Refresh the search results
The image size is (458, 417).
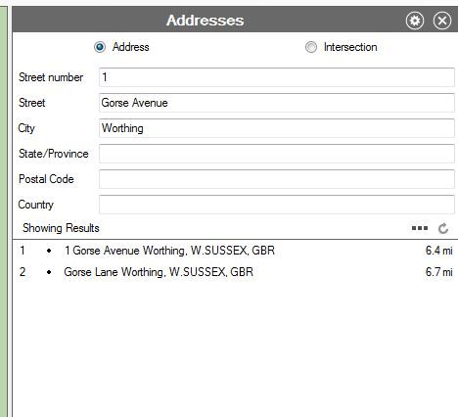pos(442,228)
